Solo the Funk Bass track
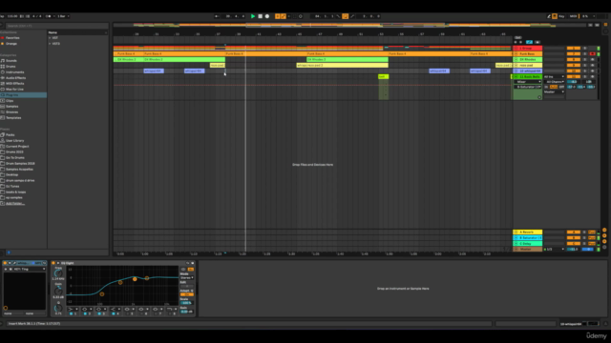The width and height of the screenshot is (611, 343). pyautogui.click(x=585, y=53)
